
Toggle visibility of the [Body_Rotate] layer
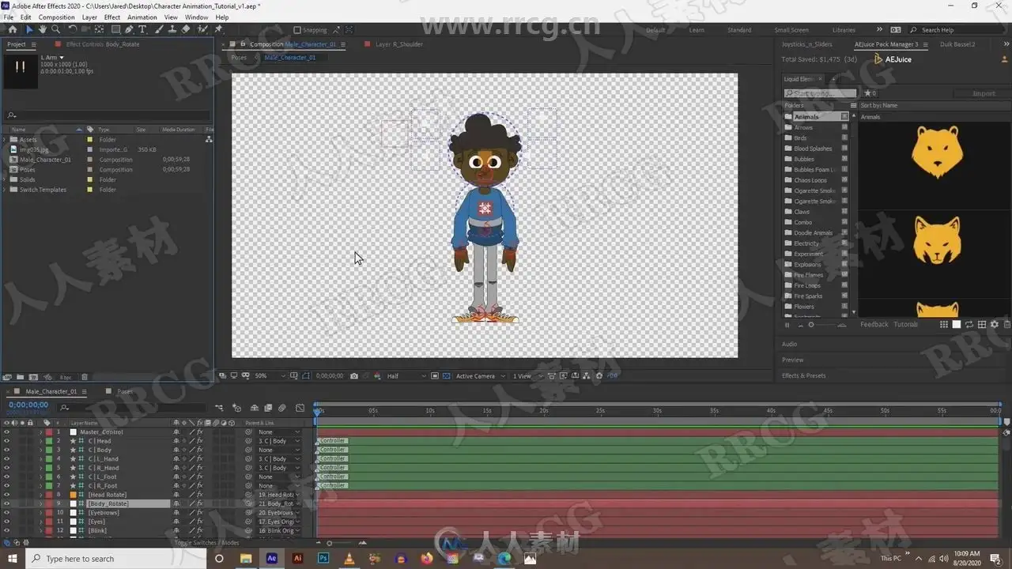tap(6, 504)
